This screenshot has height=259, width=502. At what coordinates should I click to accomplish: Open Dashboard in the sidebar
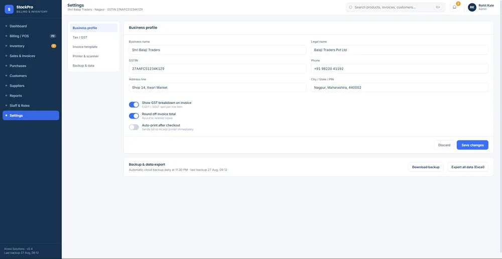point(31,26)
